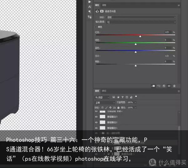188x168 pixels.
Task: Lock image pixels brush icon
Action: [106, 108]
